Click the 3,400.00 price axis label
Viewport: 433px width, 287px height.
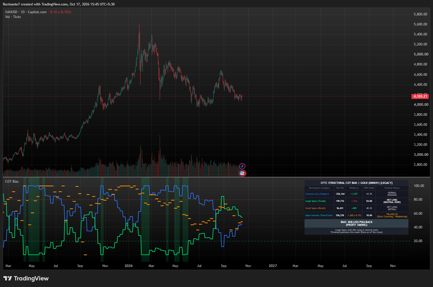pos(420,135)
